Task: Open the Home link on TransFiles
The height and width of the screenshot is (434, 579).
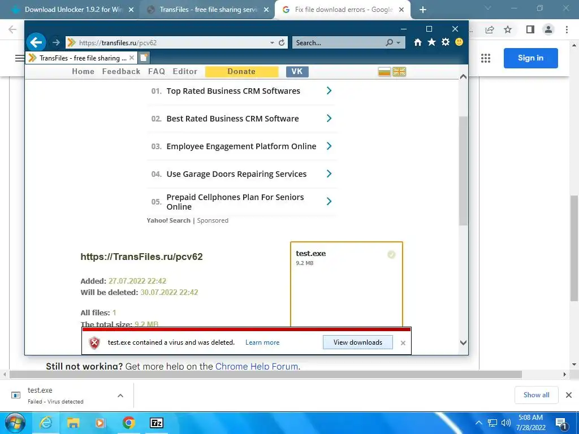Action: [83, 72]
